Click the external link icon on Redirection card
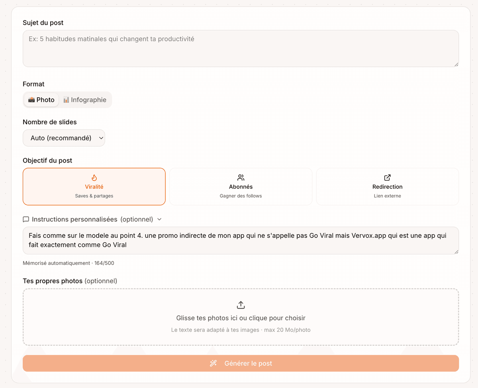The image size is (478, 388). [x=387, y=177]
